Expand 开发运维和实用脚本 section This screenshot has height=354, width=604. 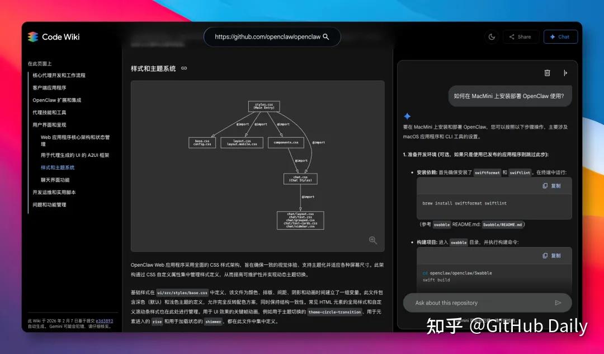(x=54, y=192)
